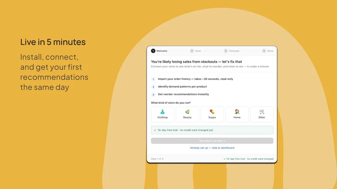
Task: Click the step 3 circle in the stepper
Action: click(x=225, y=51)
